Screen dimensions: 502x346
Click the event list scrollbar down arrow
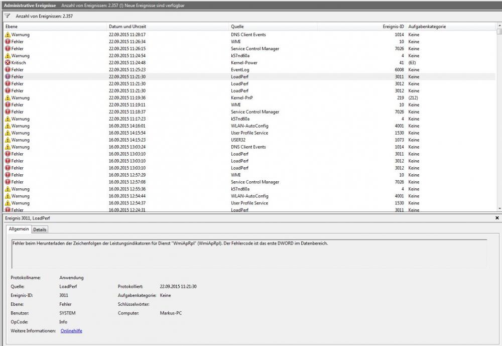[x=499, y=208]
